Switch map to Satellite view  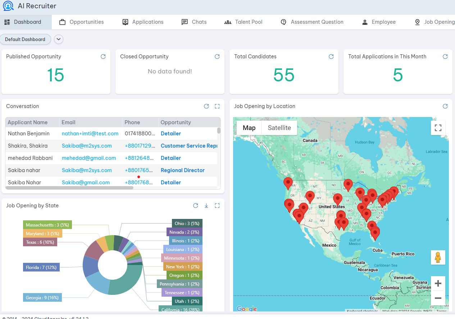[x=279, y=128]
